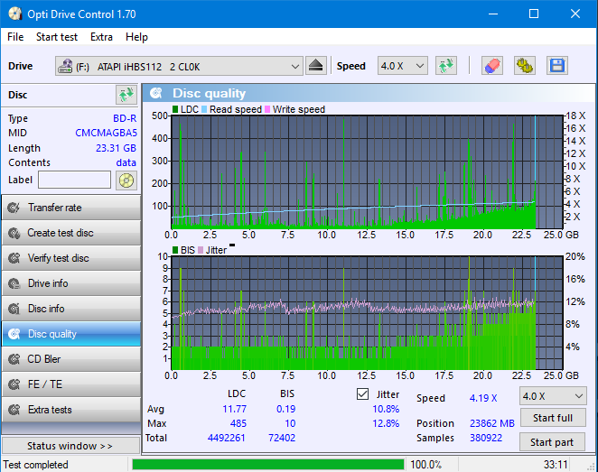The image size is (598, 472).
Task: Open the Help menu
Action: [136, 37]
